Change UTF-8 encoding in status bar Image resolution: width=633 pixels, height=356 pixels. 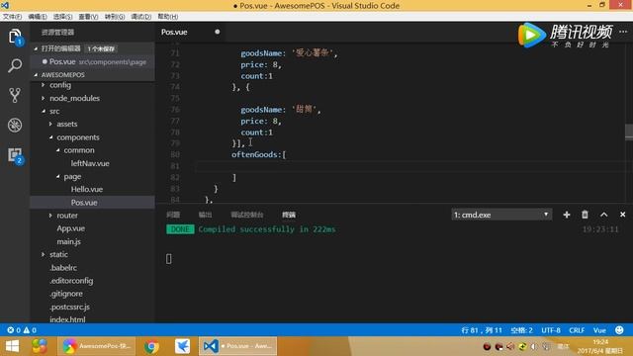(x=551, y=330)
